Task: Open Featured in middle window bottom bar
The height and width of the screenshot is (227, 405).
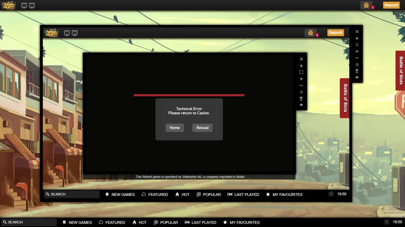Action: [x=155, y=195]
